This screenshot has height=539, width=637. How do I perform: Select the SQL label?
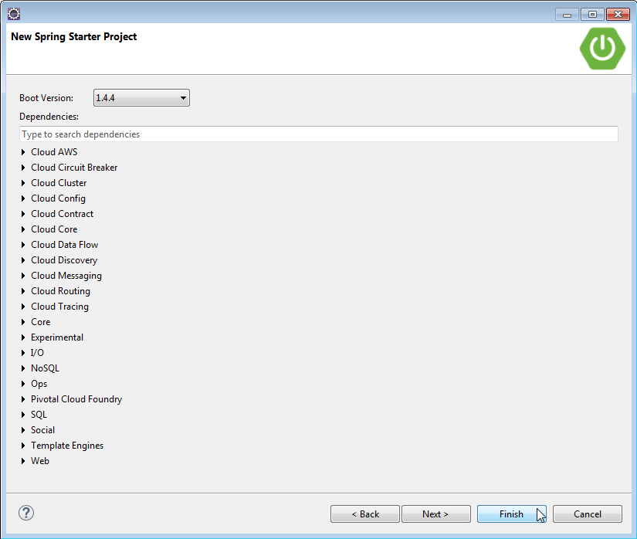click(x=39, y=415)
